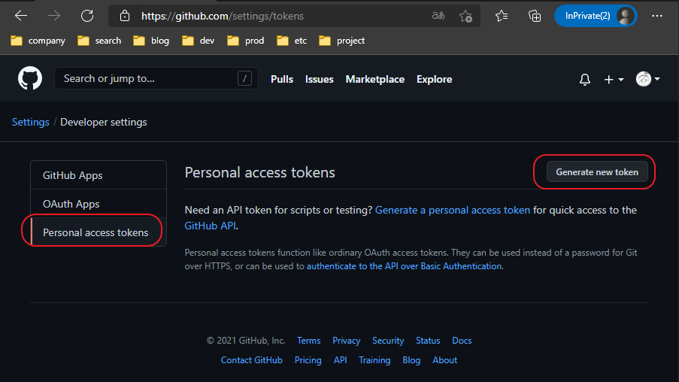The image size is (679, 382).
Task: Open Issues in GitHub header
Action: 319,79
